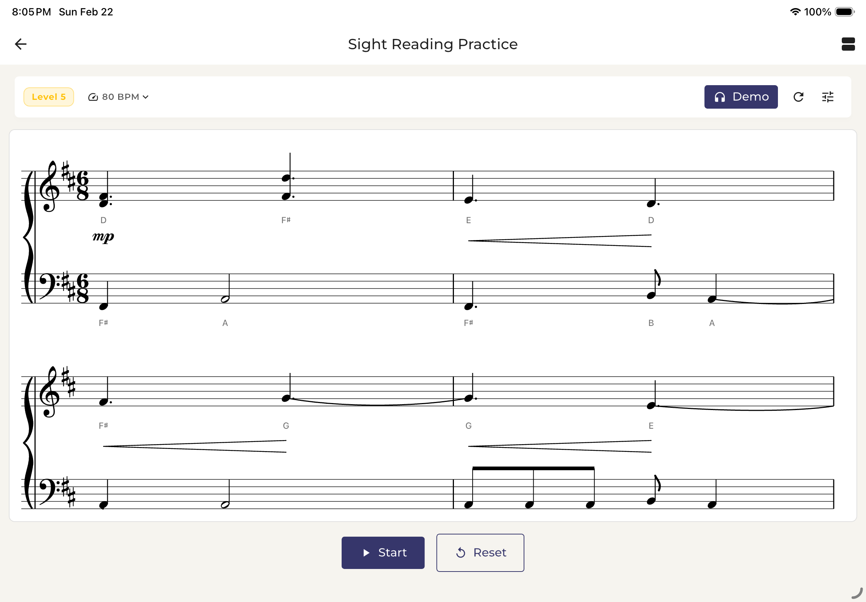
Task: Select the first D note label
Action: (x=103, y=220)
